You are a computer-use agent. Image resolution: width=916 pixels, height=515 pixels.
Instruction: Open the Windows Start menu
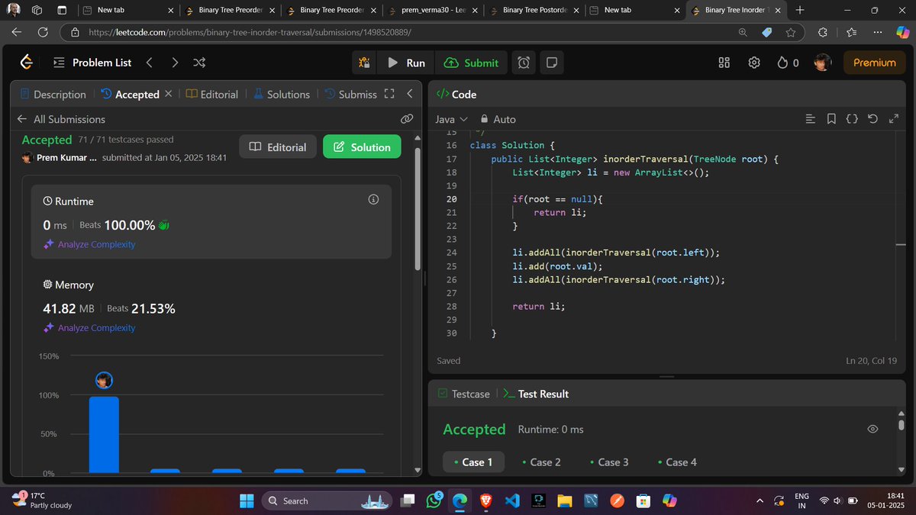coord(247,501)
